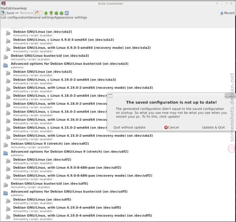This screenshot has height=222, width=236.
Task: Click the Remove toolbar button
Action: coord(24,13)
